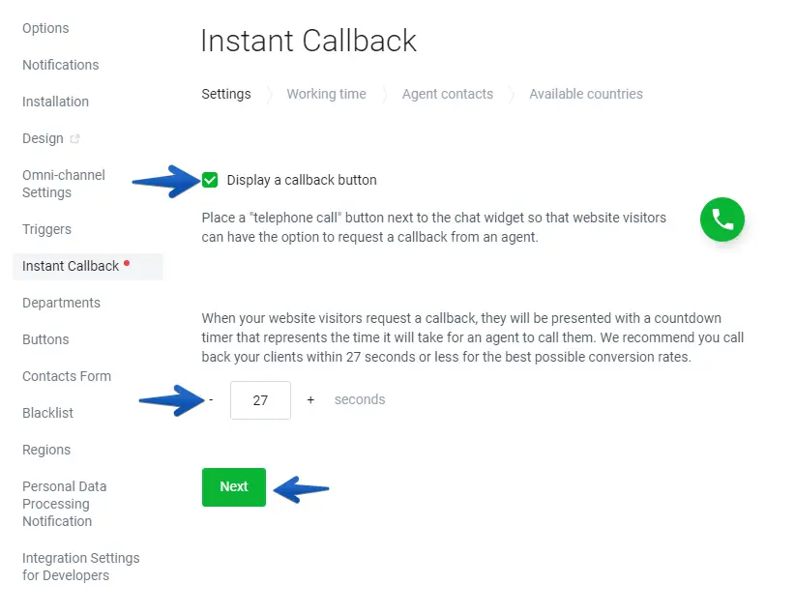Increase seconds with the plus button
The image size is (795, 614).
click(310, 399)
